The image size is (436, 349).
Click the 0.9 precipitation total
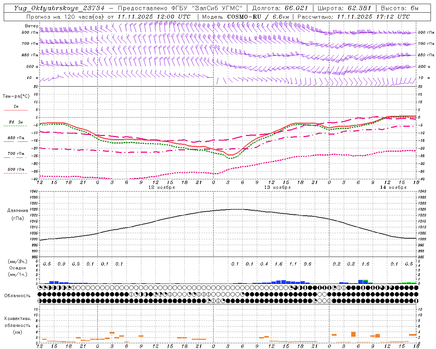coord(61,264)
